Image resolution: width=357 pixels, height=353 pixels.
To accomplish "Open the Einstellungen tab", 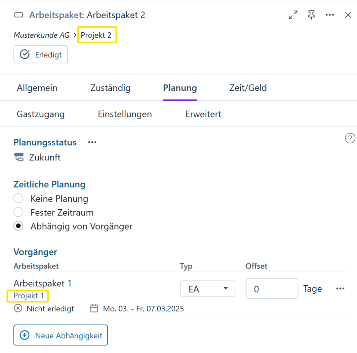I will pyautogui.click(x=125, y=114).
